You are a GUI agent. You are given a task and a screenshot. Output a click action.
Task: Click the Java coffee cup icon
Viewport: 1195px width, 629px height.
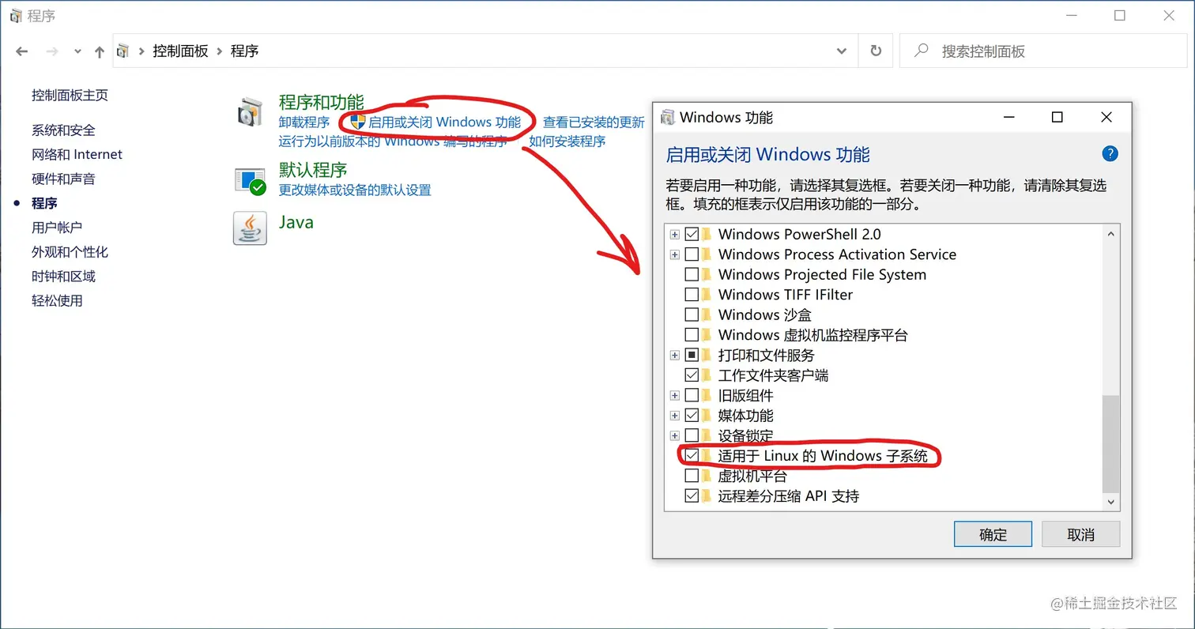250,228
